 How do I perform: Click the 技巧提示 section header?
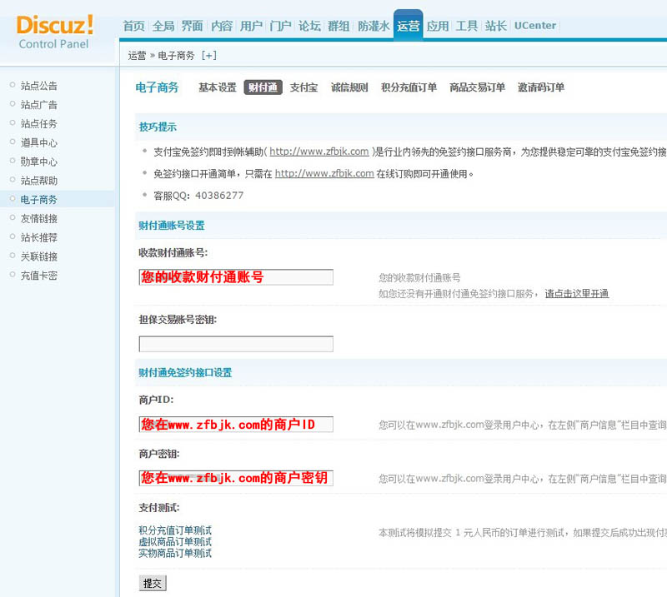click(x=158, y=127)
